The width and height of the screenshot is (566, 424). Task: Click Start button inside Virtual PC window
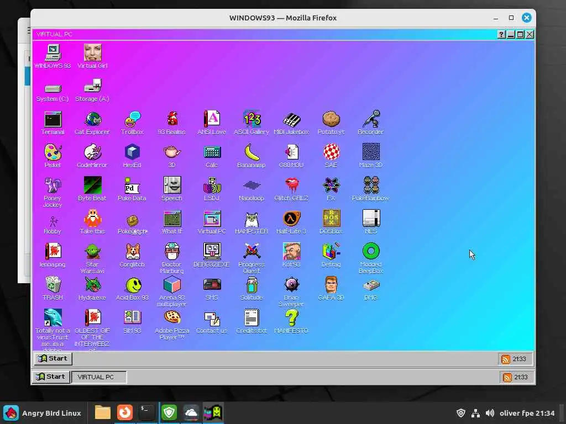pos(54,358)
